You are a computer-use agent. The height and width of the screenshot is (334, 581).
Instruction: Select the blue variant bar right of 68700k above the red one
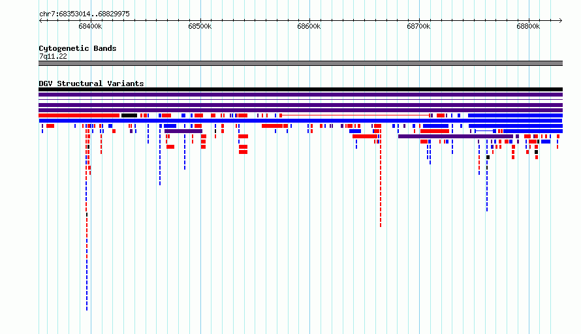coord(436,126)
